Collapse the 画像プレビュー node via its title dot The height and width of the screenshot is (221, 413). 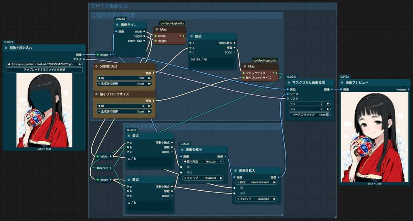click(342, 83)
